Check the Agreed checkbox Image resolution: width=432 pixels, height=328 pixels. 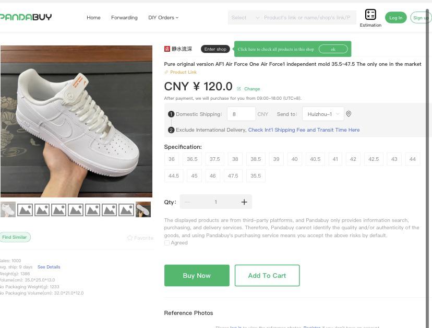point(167,243)
